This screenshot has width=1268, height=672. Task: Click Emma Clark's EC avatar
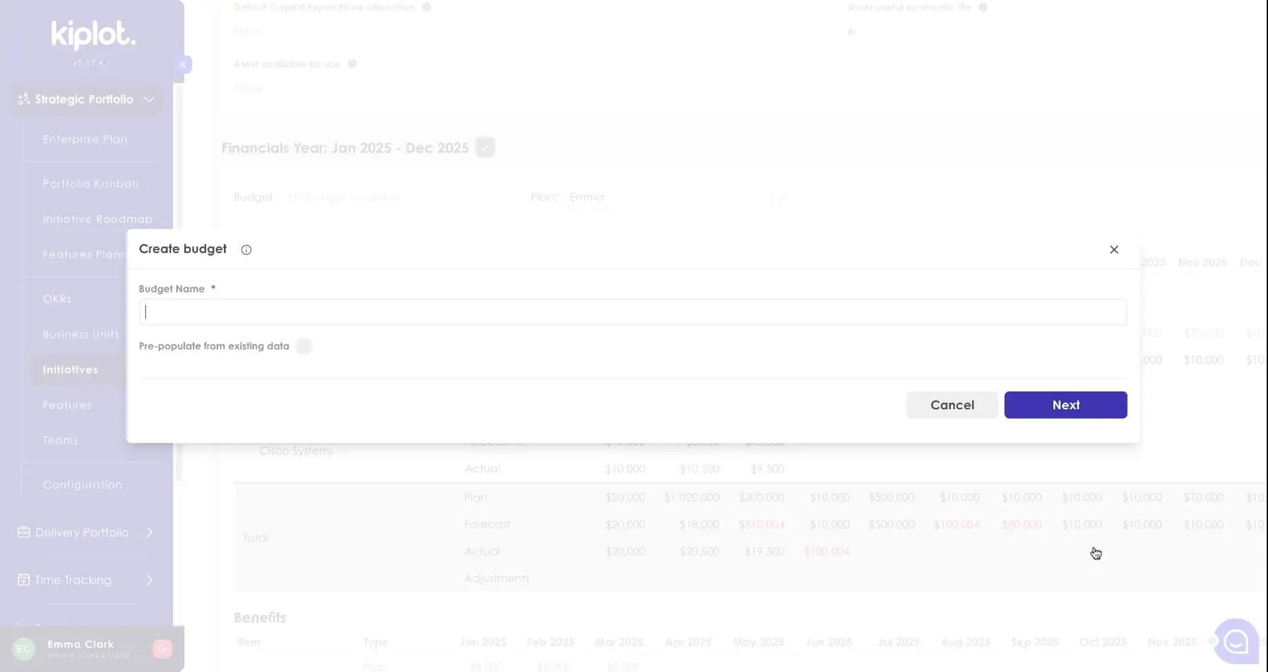coord(24,649)
